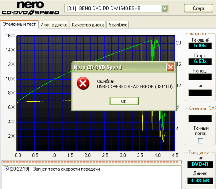The height and width of the screenshot is (189, 216).
Task: Click the log timestamp [20:22:19]
Action: click(20, 169)
